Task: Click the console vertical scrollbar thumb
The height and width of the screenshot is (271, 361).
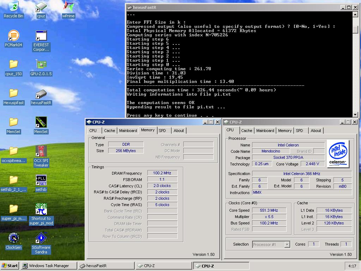Action: (355, 29)
